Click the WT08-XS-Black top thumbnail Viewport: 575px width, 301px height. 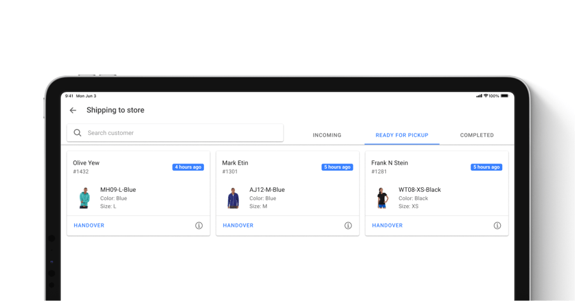(x=383, y=198)
